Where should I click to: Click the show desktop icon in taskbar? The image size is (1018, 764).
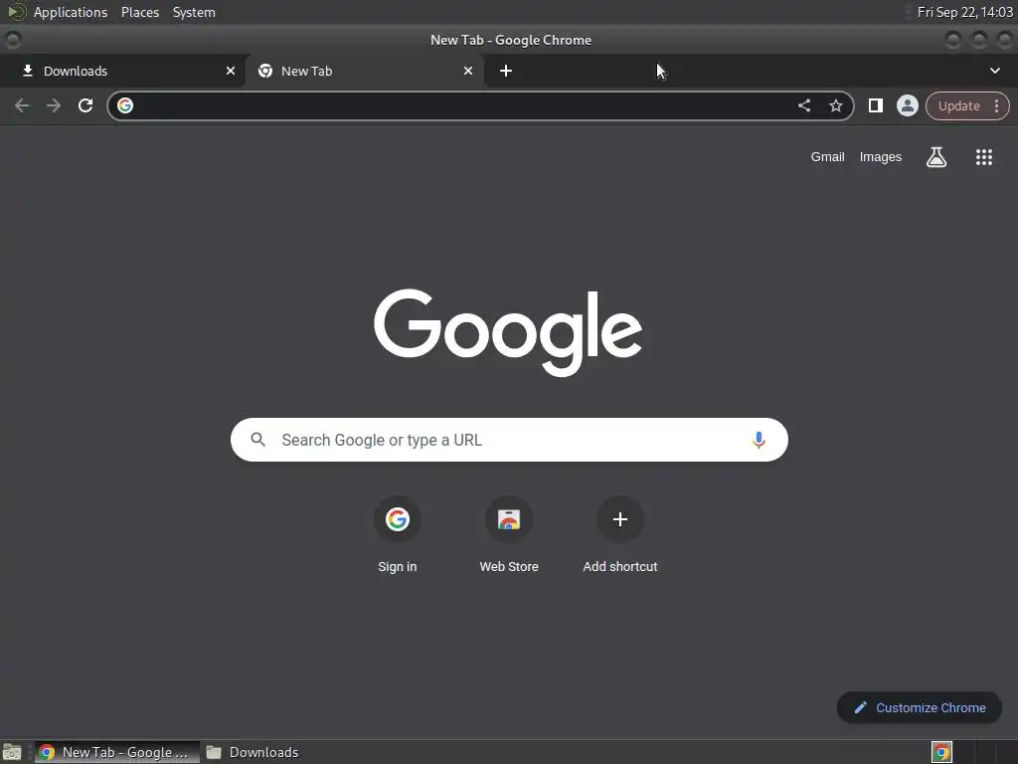(x=12, y=752)
